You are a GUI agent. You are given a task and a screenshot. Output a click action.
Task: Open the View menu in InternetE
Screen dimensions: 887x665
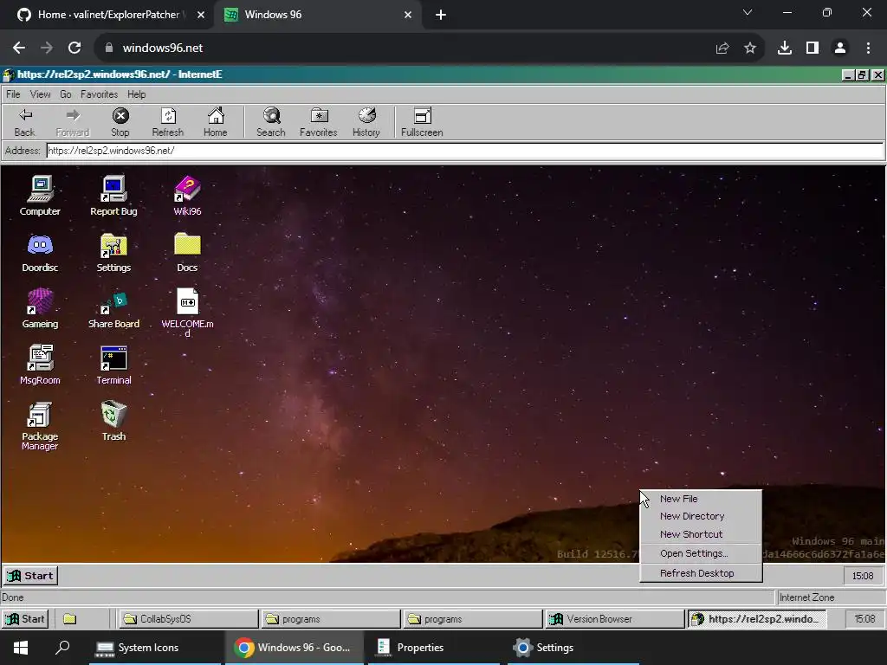click(x=40, y=94)
